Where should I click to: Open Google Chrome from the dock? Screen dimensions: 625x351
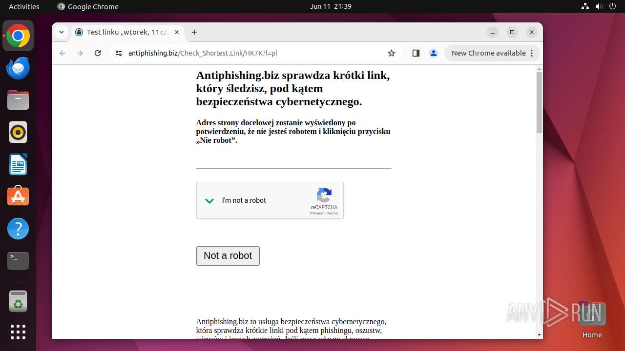coord(18,36)
